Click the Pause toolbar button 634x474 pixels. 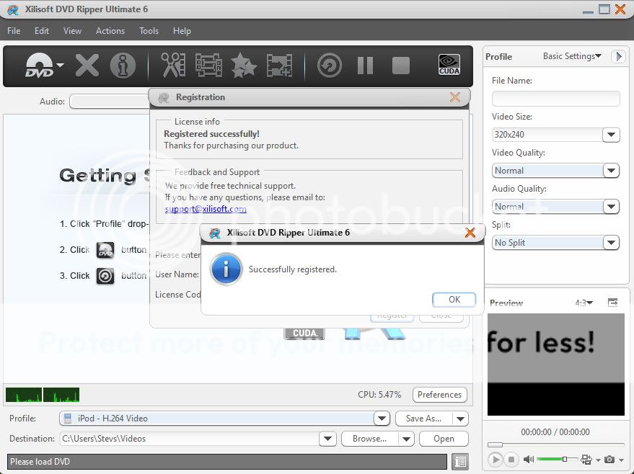(x=366, y=66)
